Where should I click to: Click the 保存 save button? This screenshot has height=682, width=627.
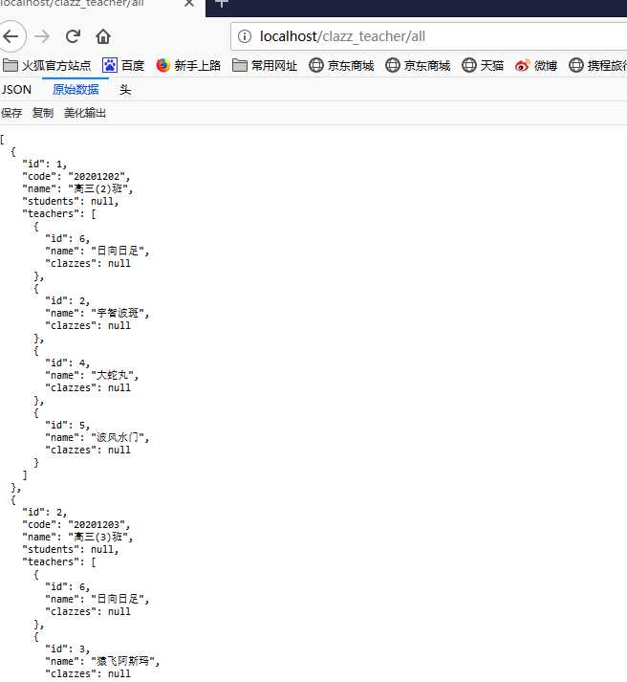[x=11, y=113]
